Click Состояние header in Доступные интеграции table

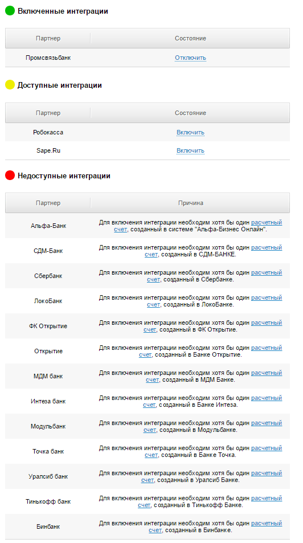click(x=190, y=113)
